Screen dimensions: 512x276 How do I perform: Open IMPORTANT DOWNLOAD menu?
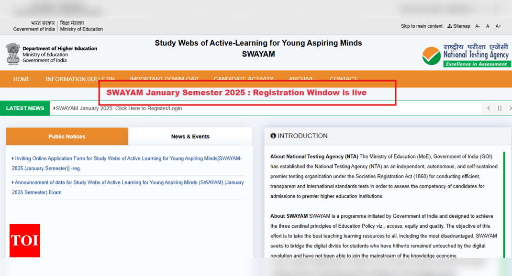pos(164,78)
